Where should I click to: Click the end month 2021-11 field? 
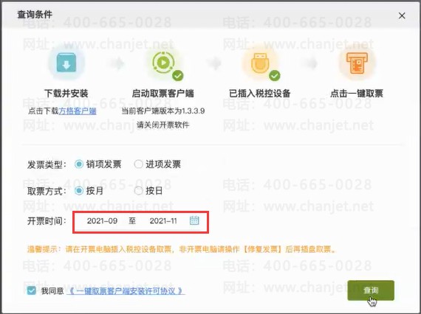click(163, 221)
